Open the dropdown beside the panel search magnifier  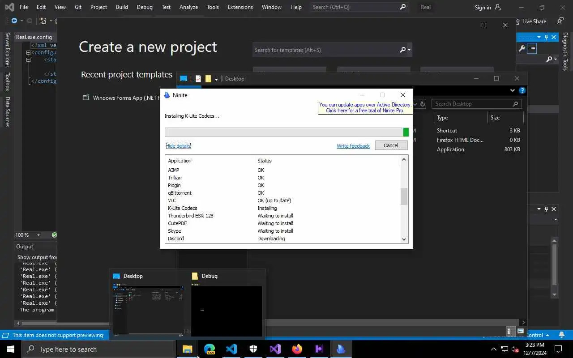pos(556,59)
